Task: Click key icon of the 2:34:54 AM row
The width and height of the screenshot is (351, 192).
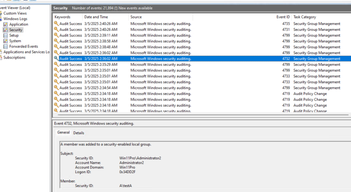Action: tap(56, 87)
